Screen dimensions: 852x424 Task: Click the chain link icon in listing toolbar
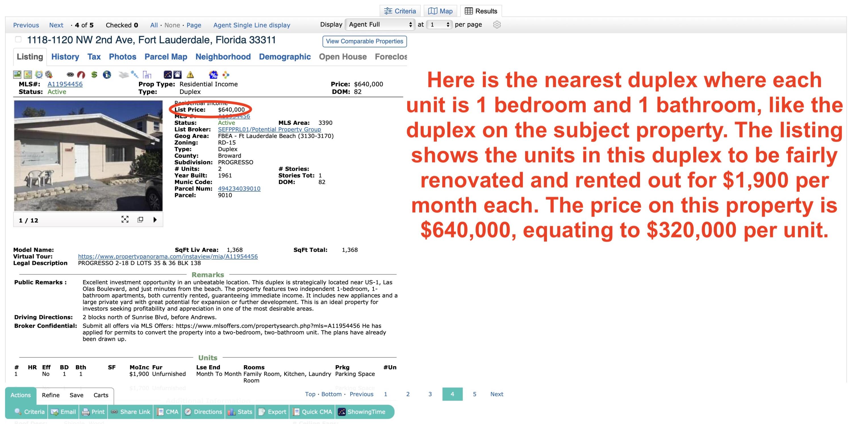pyautogui.click(x=70, y=75)
